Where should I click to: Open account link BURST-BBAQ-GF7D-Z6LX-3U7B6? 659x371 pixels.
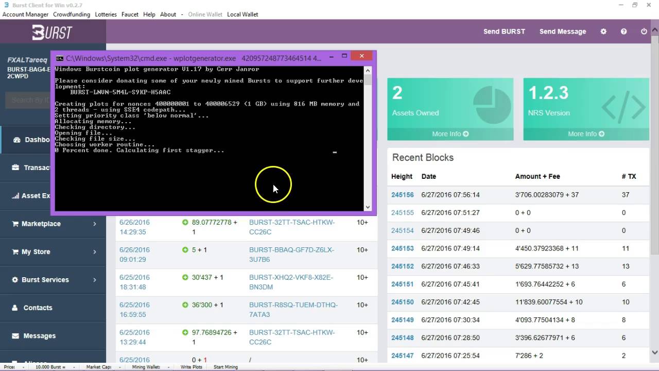coord(291,255)
